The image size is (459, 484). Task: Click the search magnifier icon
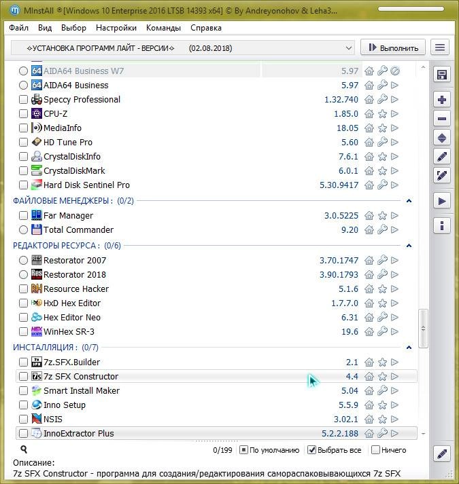coord(24,449)
